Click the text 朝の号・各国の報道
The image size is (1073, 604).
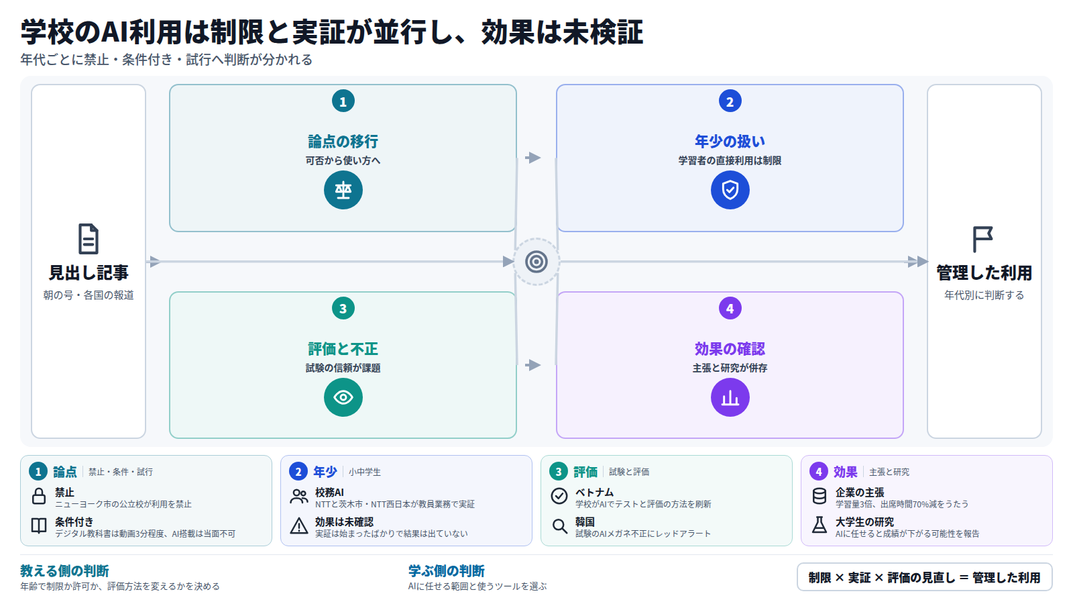coord(89,295)
